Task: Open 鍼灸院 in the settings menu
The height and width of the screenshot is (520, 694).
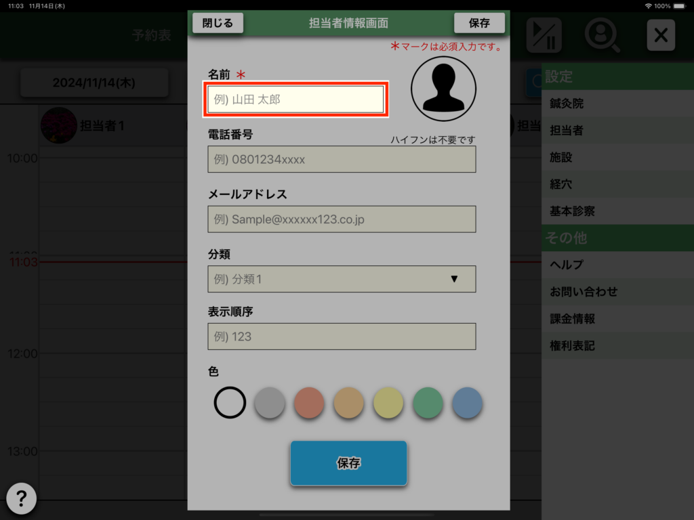Action: (x=567, y=104)
